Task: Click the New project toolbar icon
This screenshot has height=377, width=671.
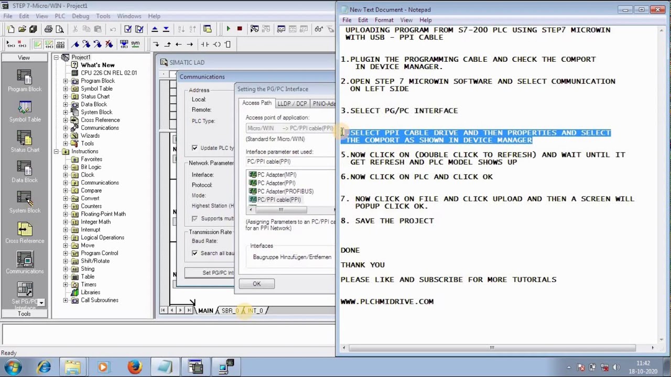Action: pos(11,29)
